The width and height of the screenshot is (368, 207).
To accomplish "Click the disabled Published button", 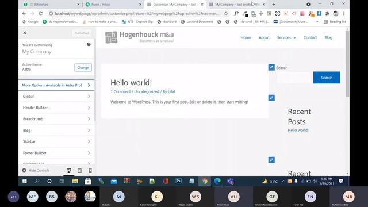I will click(82, 33).
